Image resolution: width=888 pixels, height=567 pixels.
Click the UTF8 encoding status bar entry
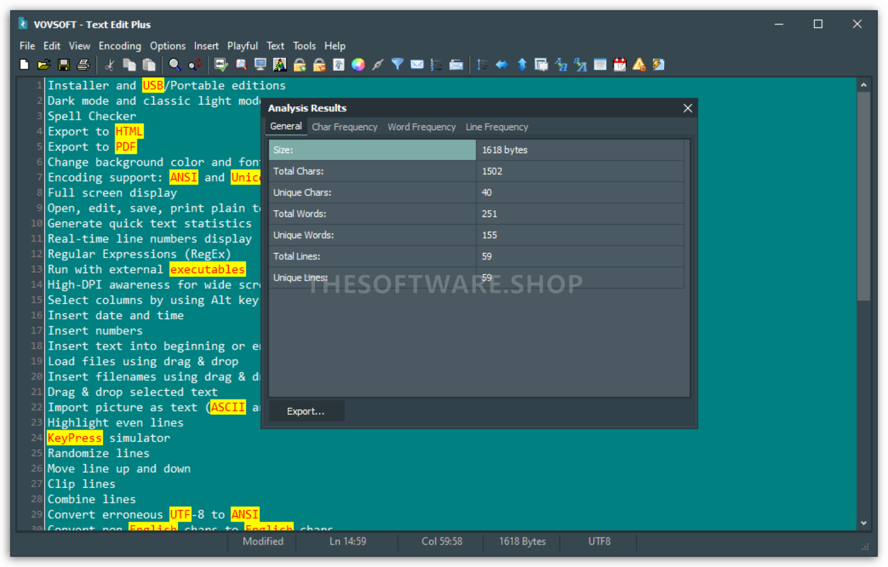click(599, 541)
